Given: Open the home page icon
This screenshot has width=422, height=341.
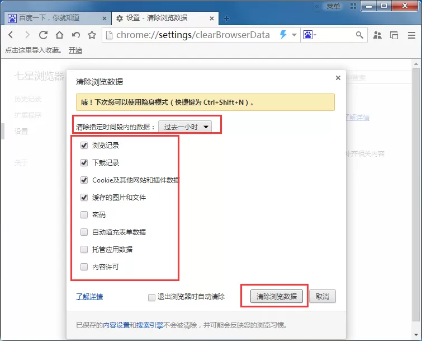Looking at the screenshot, I should point(59,35).
